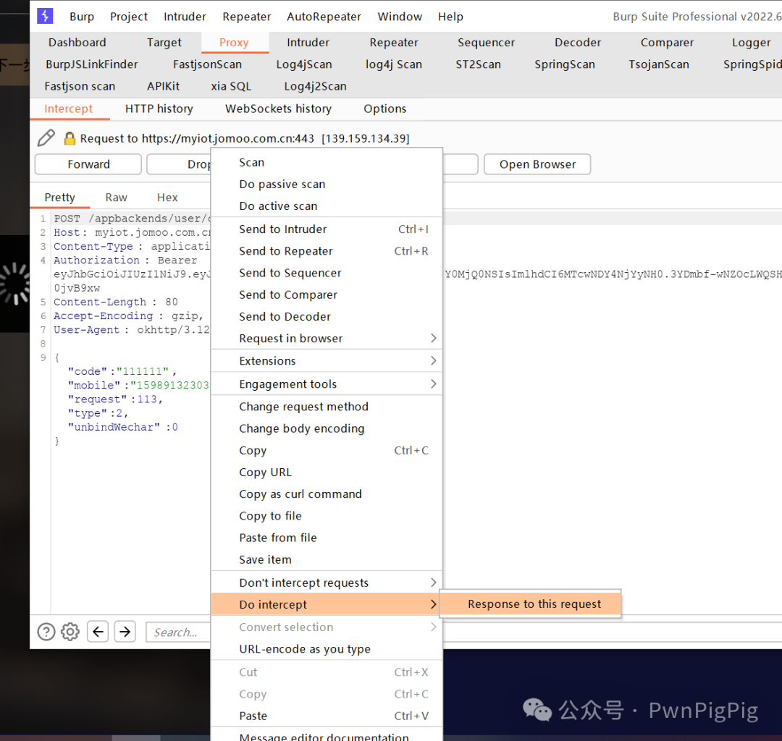
Task: Choose Change request method
Action: coord(327,407)
